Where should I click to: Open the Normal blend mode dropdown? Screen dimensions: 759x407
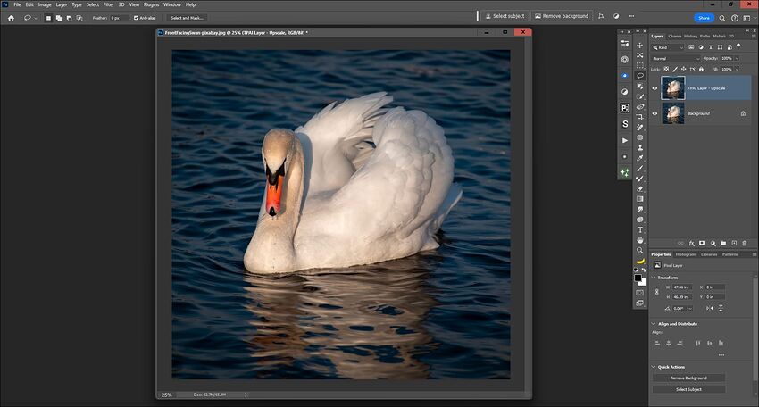tap(675, 59)
